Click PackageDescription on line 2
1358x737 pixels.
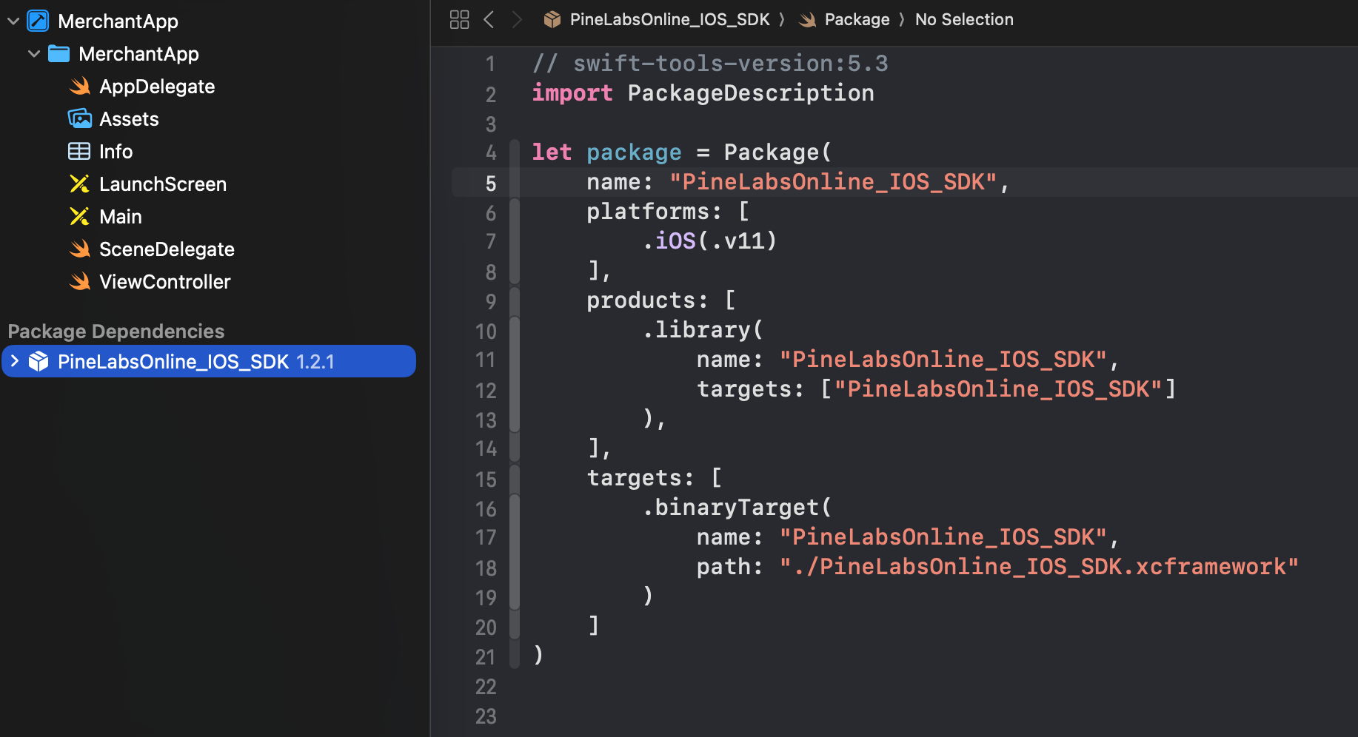(751, 93)
